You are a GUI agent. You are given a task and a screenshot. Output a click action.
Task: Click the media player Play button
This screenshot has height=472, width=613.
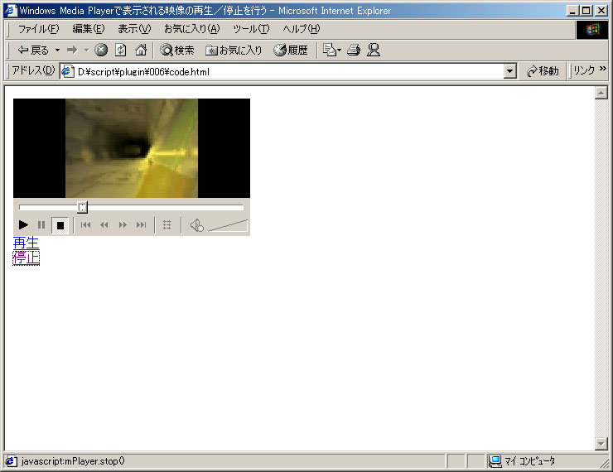(23, 225)
